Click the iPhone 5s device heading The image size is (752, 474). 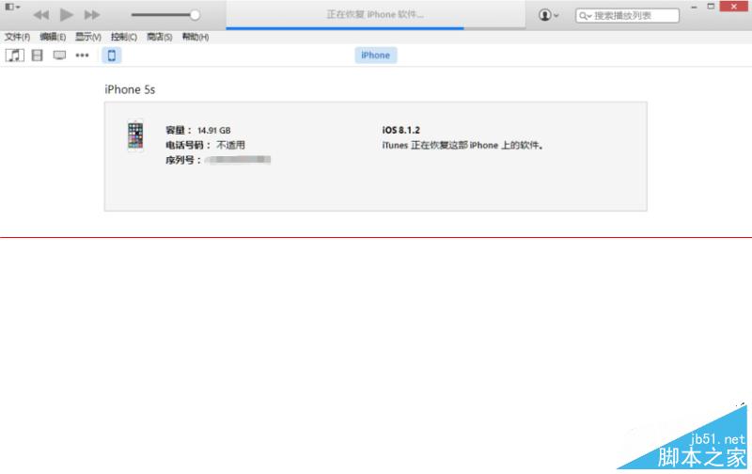(x=130, y=89)
